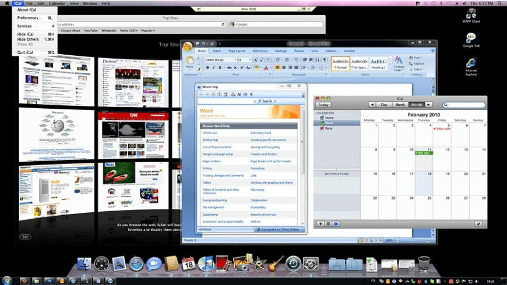The width and height of the screenshot is (507, 285).
Task: Toggle the Work calendar checkbox in iCal
Action: (x=322, y=123)
